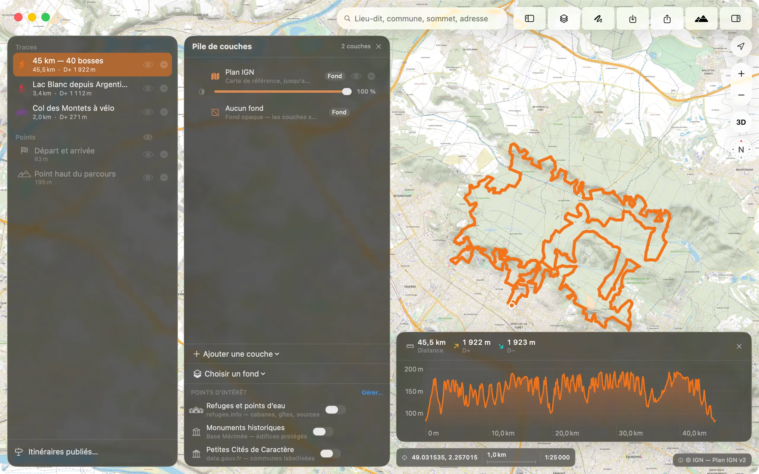
Task: Click the opacity contrast icon beside slider
Action: point(202,92)
